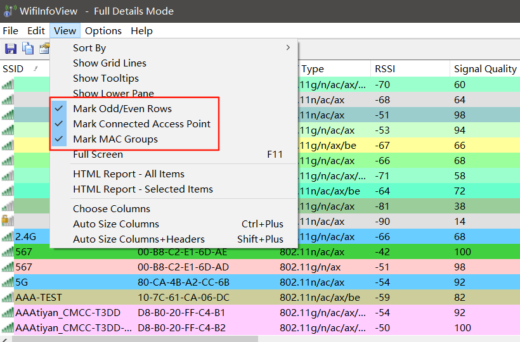Choose HTML Report - Selected Items
Image resolution: width=520 pixels, height=342 pixels.
(174, 189)
